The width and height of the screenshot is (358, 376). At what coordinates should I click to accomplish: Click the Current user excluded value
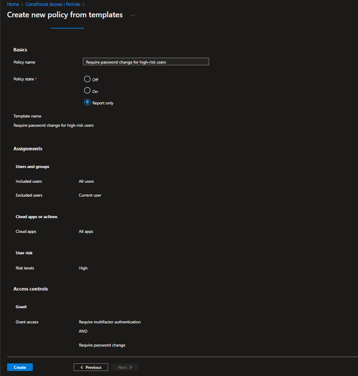[90, 195]
